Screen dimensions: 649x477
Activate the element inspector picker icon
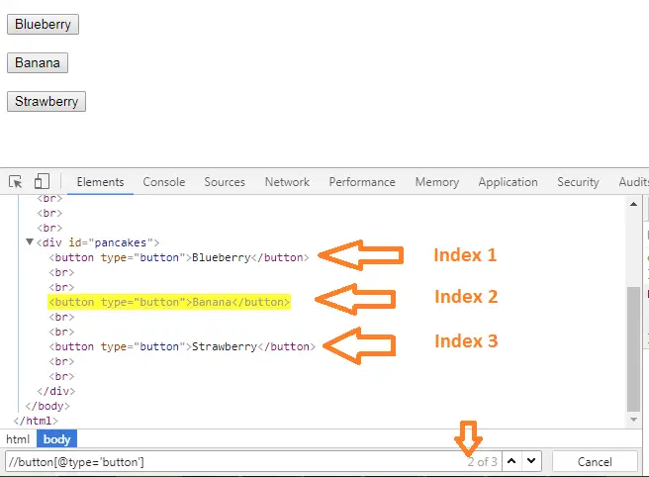[x=16, y=182]
